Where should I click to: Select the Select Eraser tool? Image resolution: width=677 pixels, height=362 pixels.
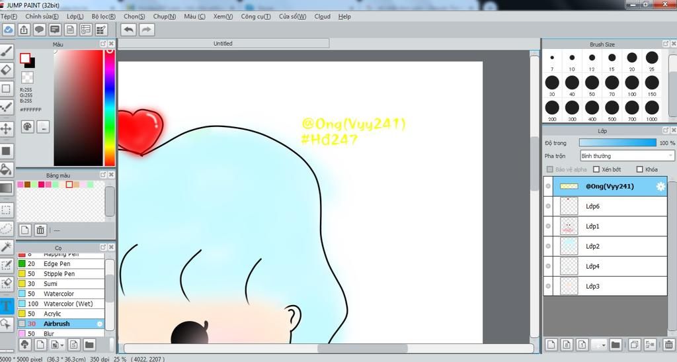(x=6, y=284)
